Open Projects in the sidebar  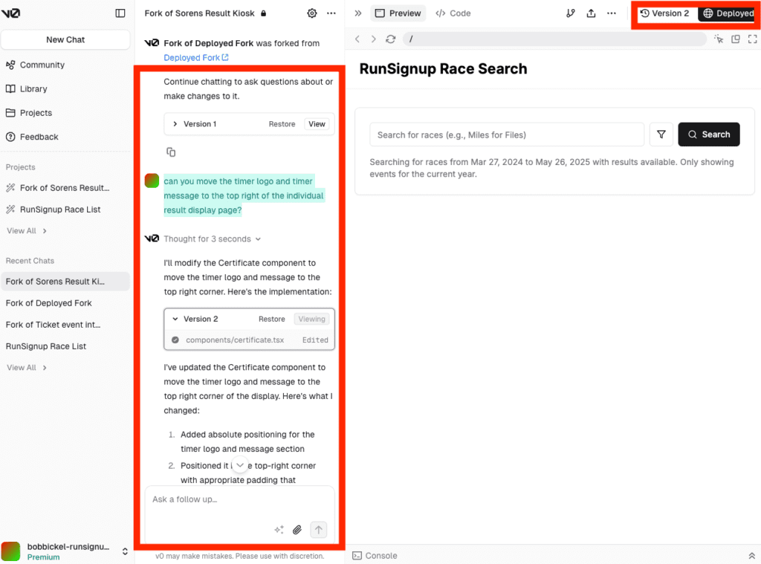(x=29, y=113)
